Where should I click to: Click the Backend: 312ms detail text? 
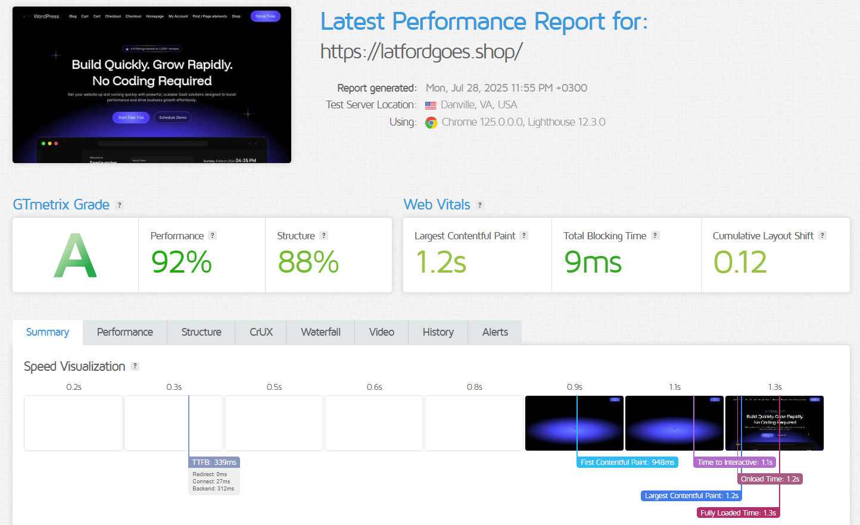pos(213,489)
